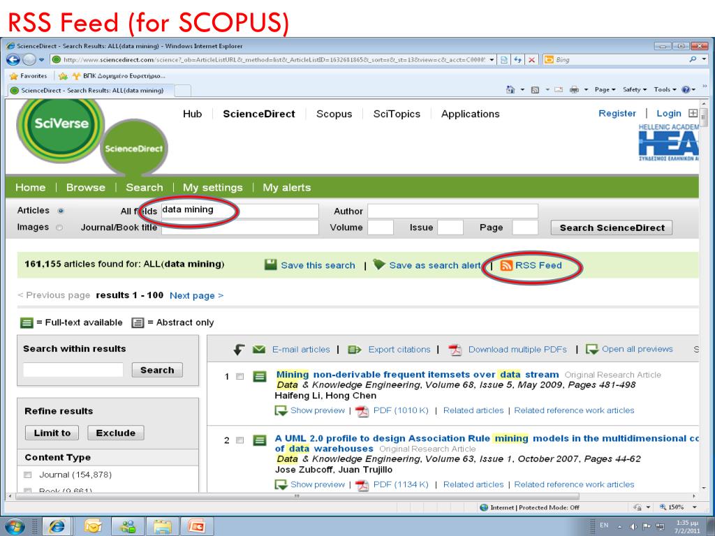Click the Download multiple PDFs icon
The image size is (715, 536).
tap(455, 350)
